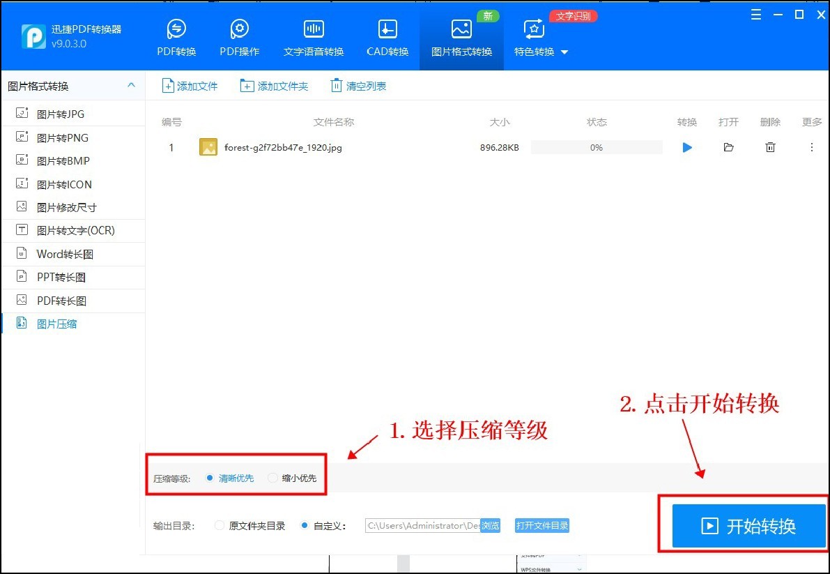Select 原文件夹目录 output option
The image size is (830, 574).
click(219, 526)
